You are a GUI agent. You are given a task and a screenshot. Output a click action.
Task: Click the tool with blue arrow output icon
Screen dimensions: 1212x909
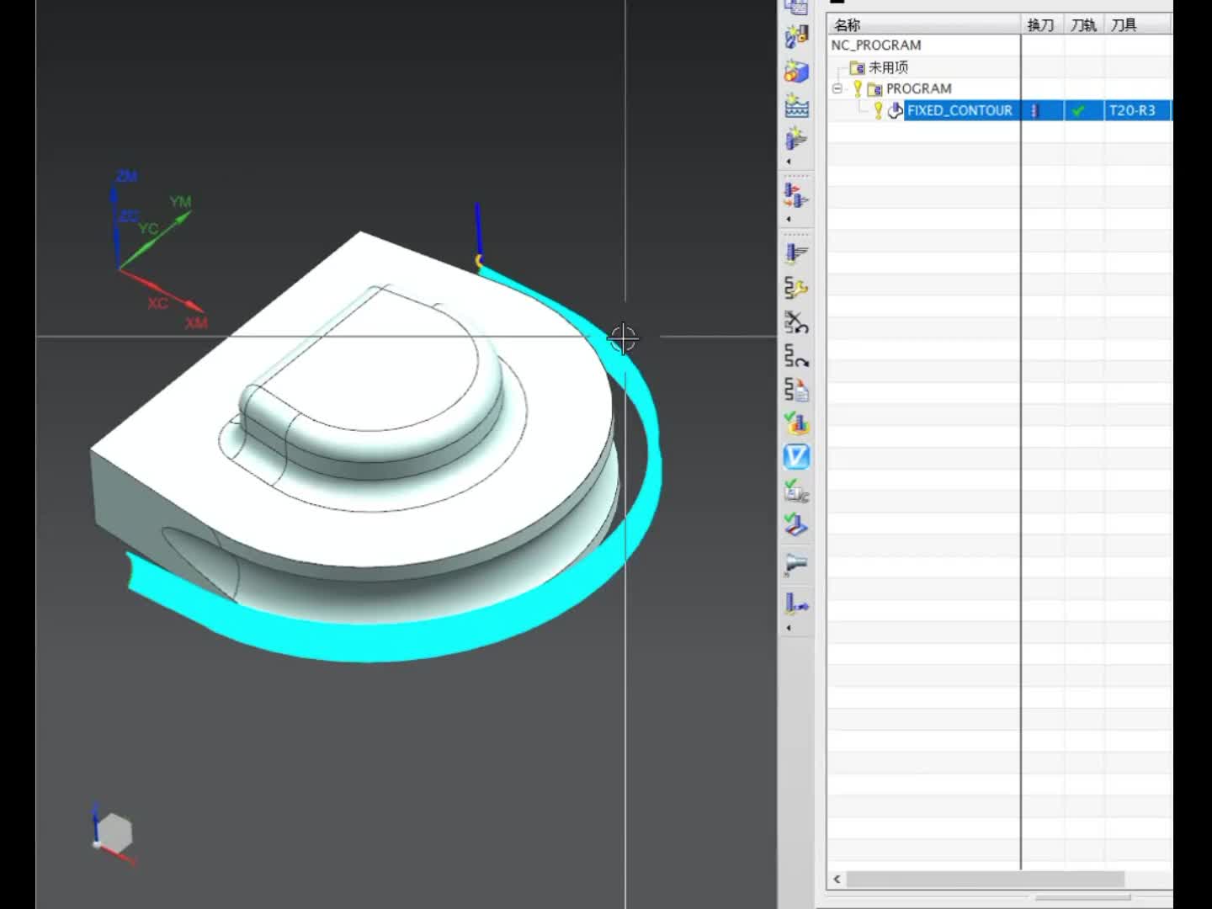(796, 603)
